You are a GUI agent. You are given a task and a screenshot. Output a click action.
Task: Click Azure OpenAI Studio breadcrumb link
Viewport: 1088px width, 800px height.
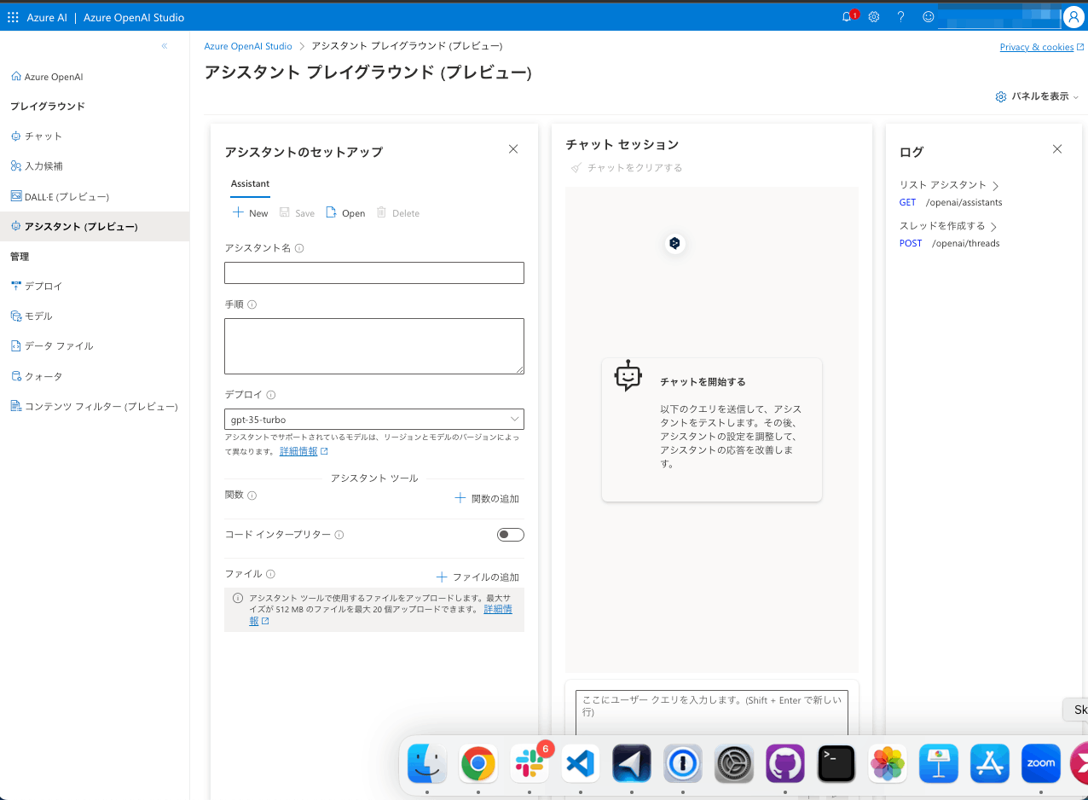tap(248, 46)
